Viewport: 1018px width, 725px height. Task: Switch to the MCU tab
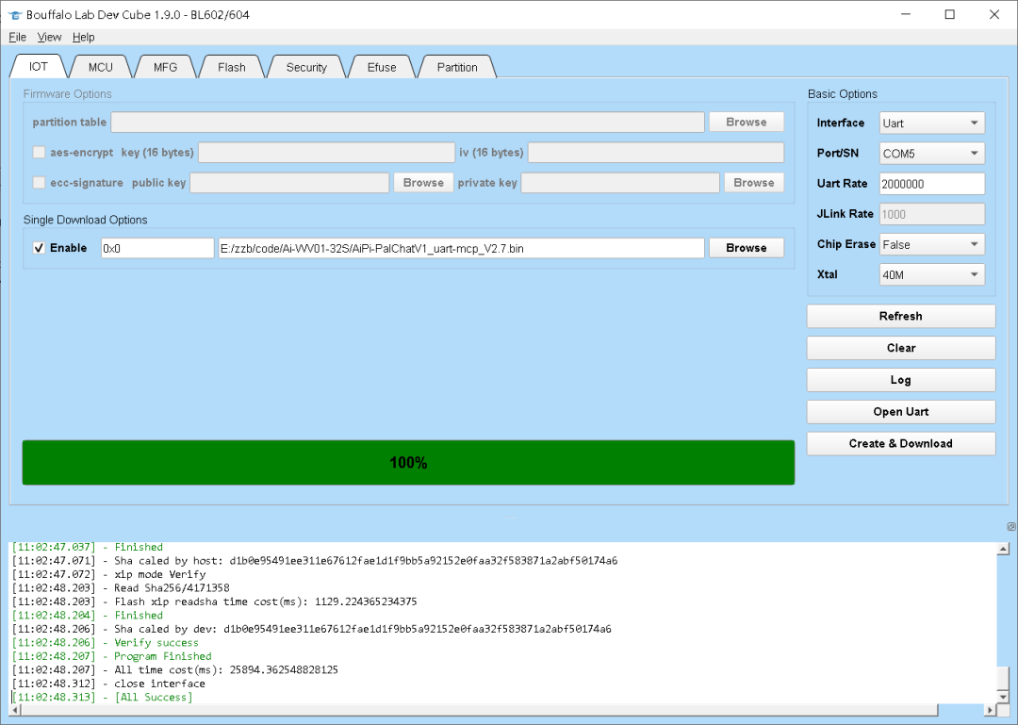101,67
